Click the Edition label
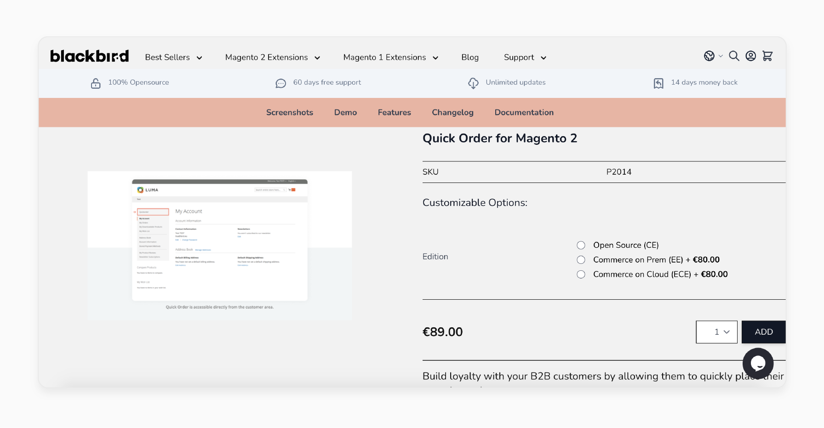The width and height of the screenshot is (824, 428). tap(435, 257)
